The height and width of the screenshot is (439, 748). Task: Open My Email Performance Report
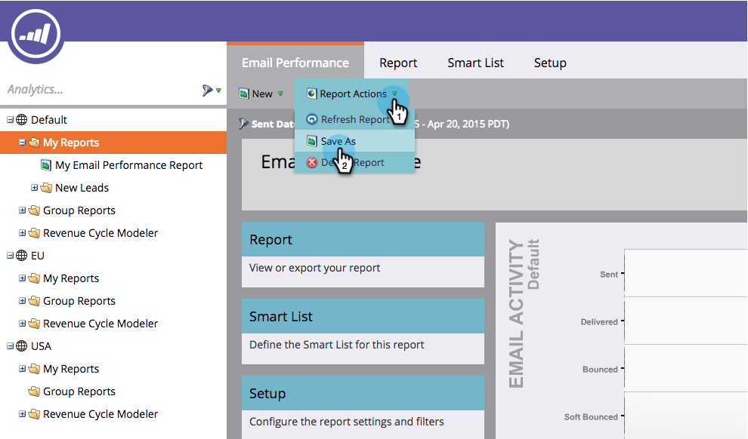coord(128,165)
